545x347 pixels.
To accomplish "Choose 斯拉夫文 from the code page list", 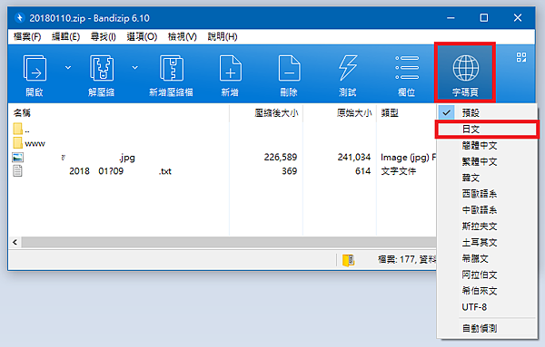I will [487, 227].
